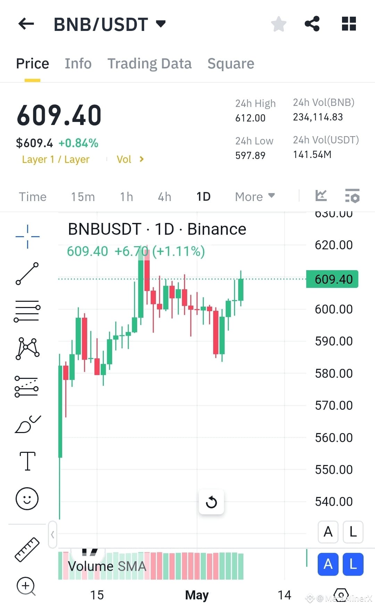The width and height of the screenshot is (375, 607).
Task: Click the 540.00 price axis label
Action: coord(334,501)
